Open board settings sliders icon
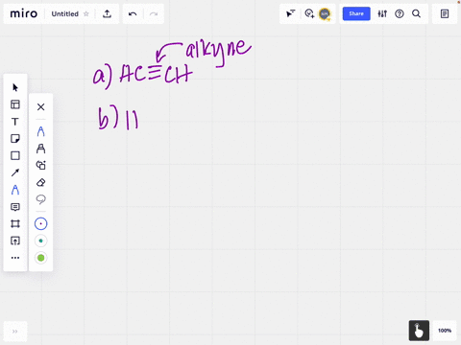This screenshot has height=345, width=461. coord(382,13)
